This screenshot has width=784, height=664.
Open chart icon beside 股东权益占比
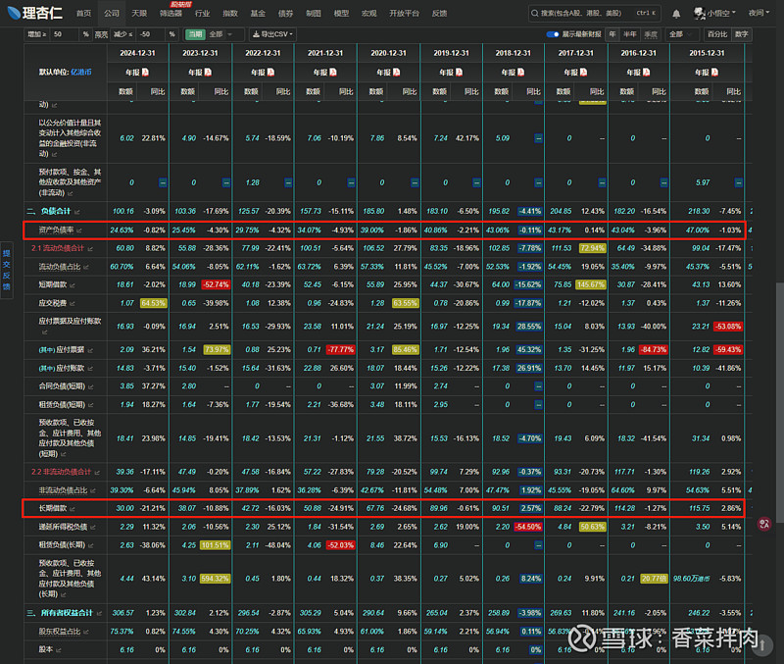(86, 632)
